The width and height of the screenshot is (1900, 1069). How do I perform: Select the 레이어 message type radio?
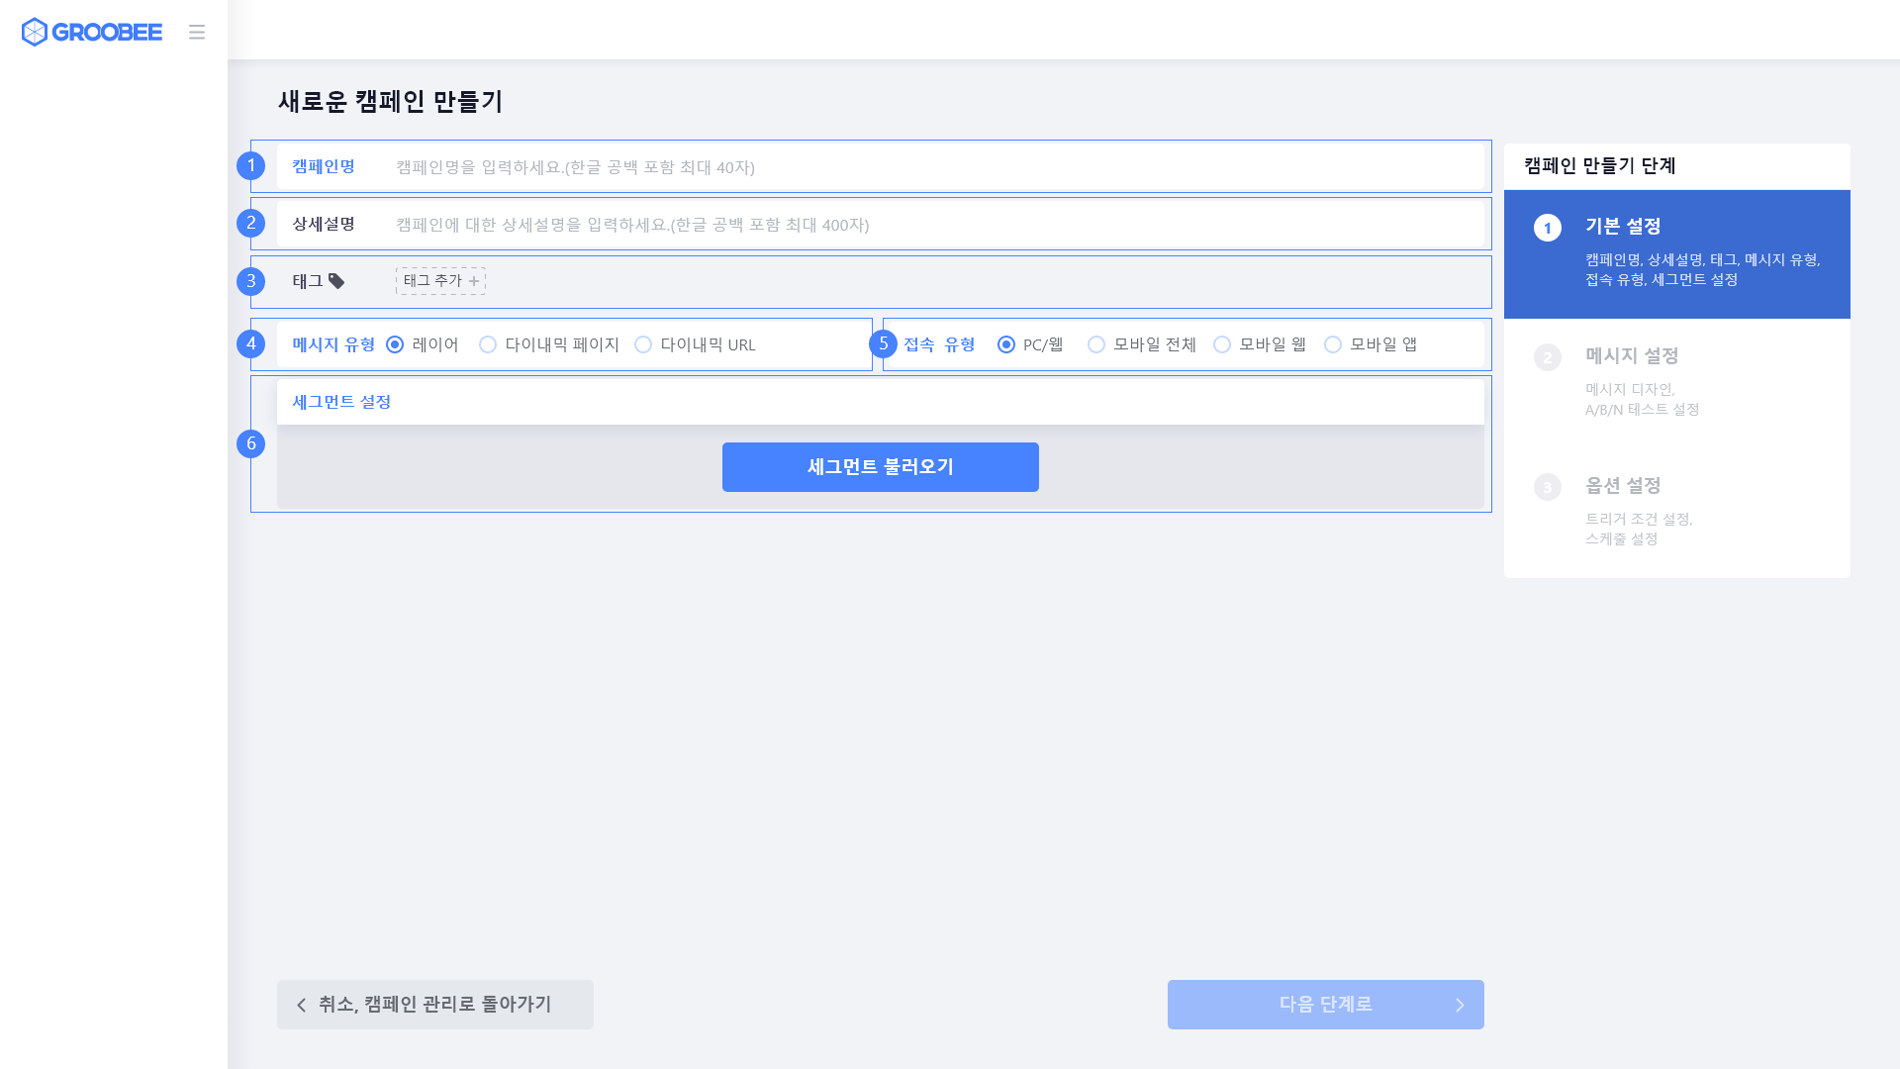click(x=395, y=344)
